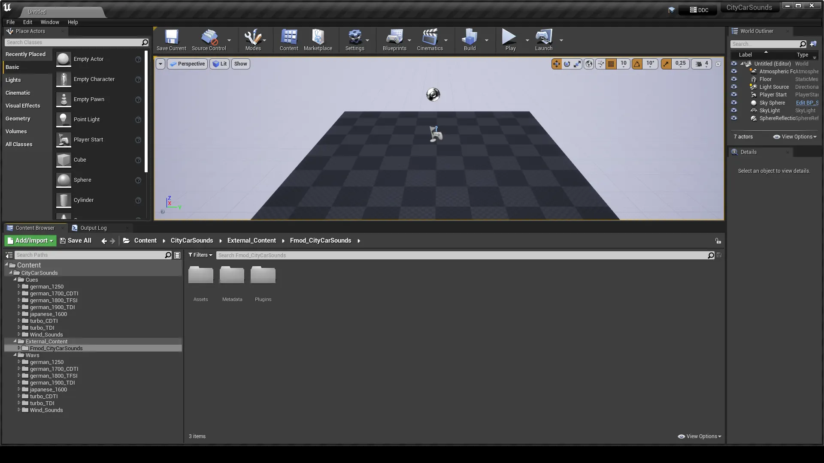Open the Perspective viewport type dropdown
824x463 pixels.
(187, 64)
